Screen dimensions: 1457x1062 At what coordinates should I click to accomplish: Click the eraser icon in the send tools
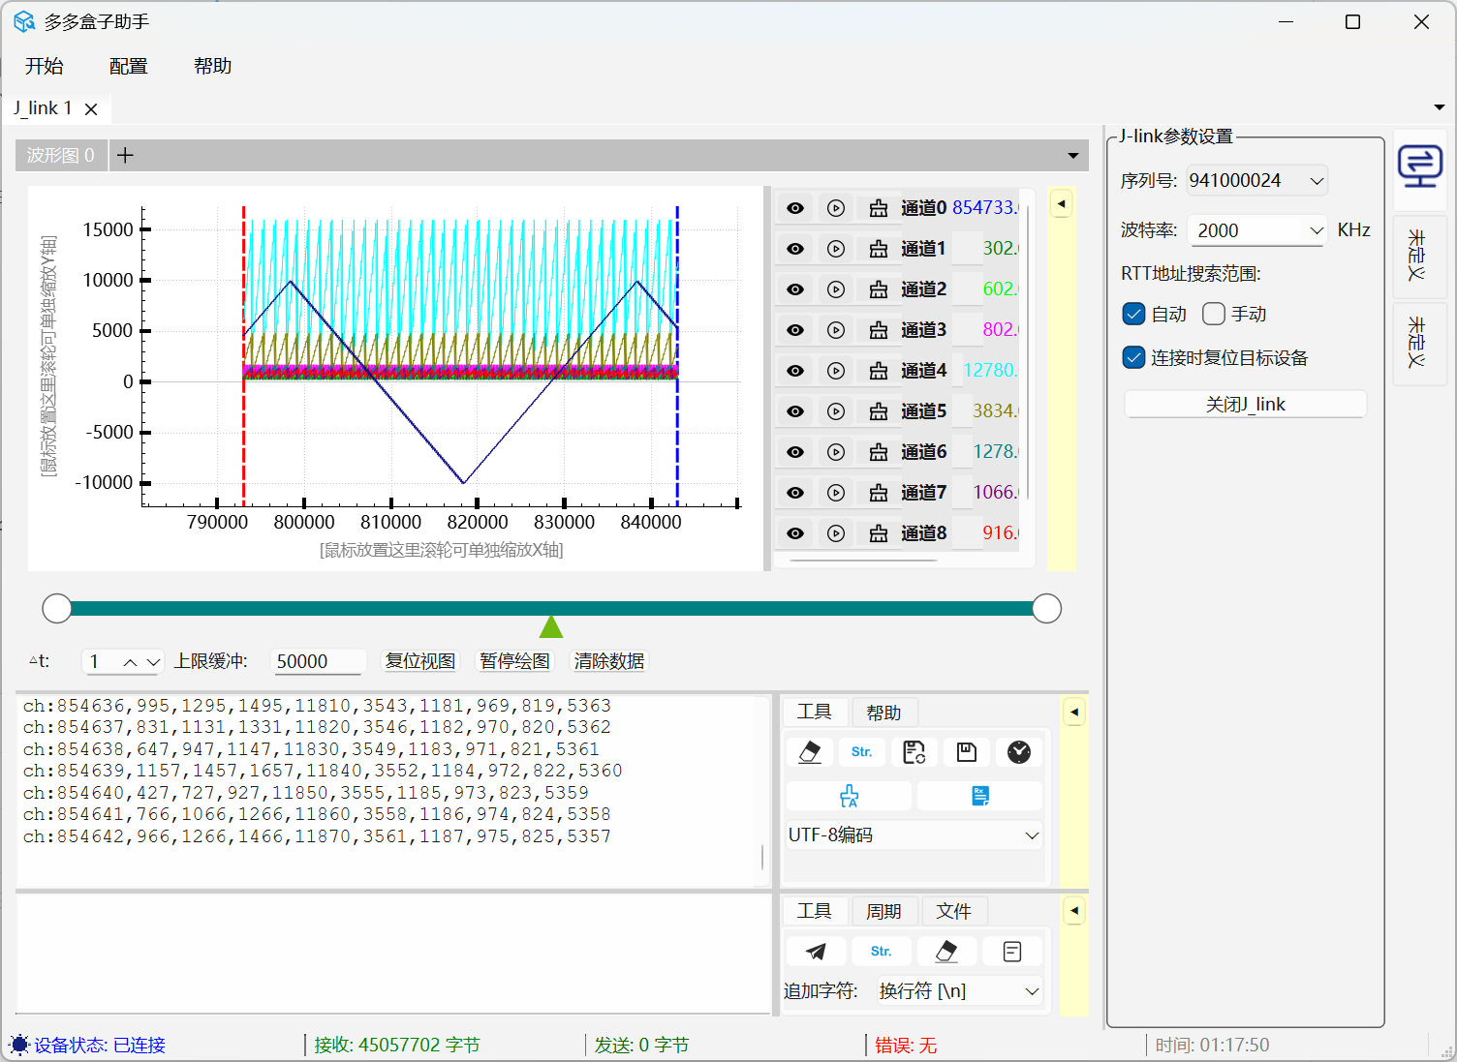[x=946, y=952]
